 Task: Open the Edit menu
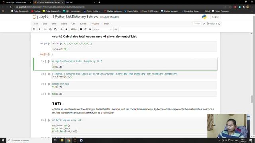[45, 24]
